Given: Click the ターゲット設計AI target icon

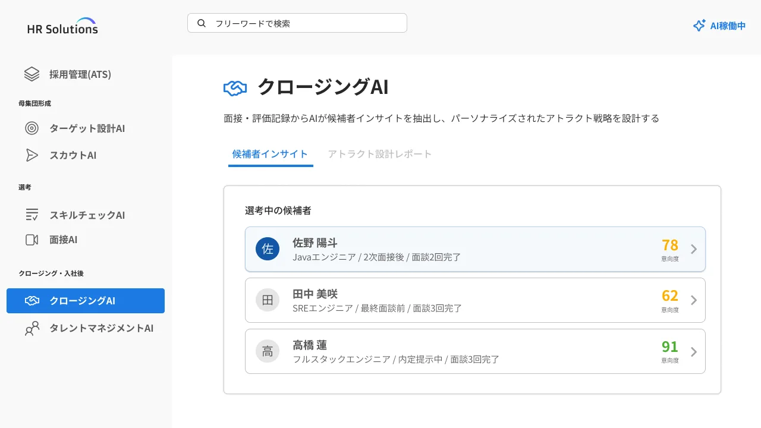Looking at the screenshot, I should point(32,128).
